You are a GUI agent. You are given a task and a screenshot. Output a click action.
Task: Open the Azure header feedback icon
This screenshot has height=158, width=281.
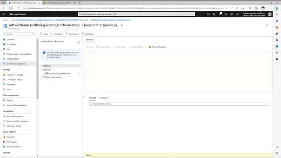238,14
